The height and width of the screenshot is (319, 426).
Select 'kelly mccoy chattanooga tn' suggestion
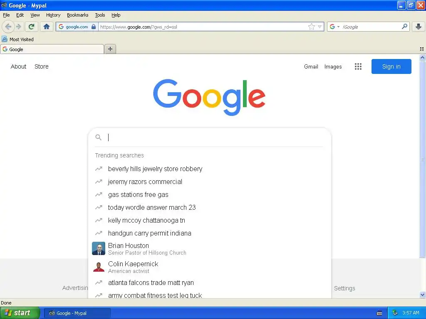146,220
